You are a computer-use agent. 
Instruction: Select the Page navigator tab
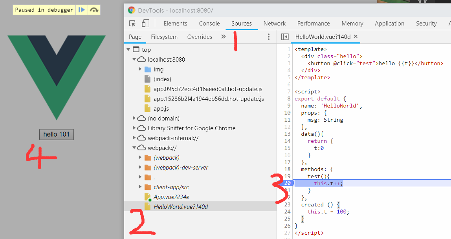tap(135, 37)
